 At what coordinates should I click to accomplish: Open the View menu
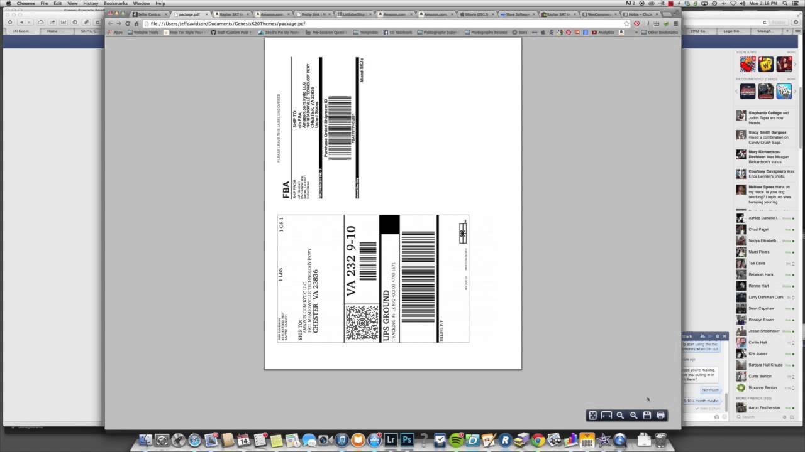(72, 3)
